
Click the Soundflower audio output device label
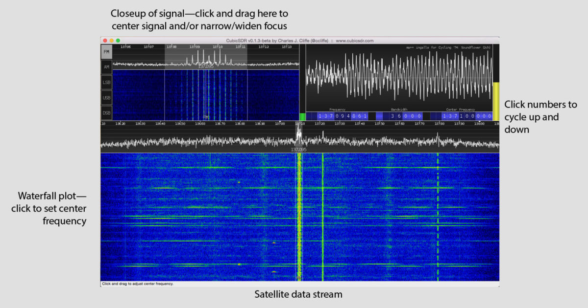[448, 47]
